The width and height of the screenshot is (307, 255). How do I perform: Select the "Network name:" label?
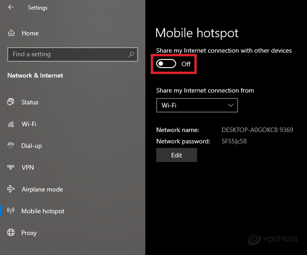178,130
